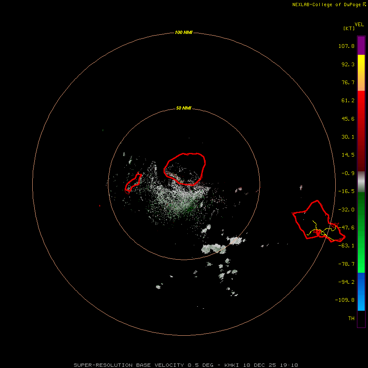The image size is (368, 368).
Task: Click the small narrow island outline at left
Action: tap(133, 183)
